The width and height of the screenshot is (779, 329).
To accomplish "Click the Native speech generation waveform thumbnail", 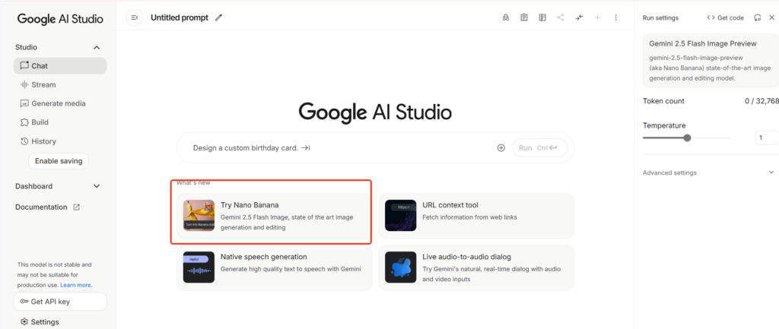I will tap(199, 267).
